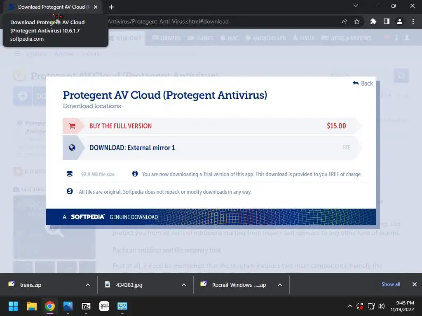Open the ANDROID APK category tab
This screenshot has height=316, width=422.
click(266, 38)
